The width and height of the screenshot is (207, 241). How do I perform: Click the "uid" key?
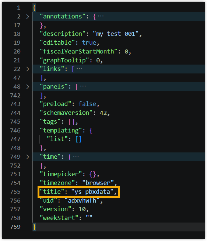click(49, 200)
